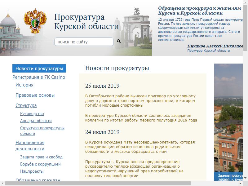This screenshot has width=248, height=186.
Task: Go to "Защита прав и свобод"
Action: click(x=41, y=157)
